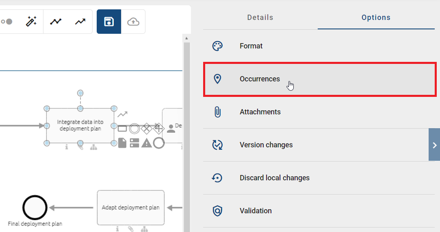Select Discard local changes
Screen dimensions: 440x232
[x=319, y=178]
